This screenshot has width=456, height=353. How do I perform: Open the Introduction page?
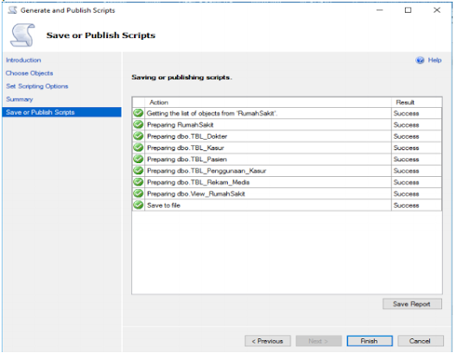23,60
